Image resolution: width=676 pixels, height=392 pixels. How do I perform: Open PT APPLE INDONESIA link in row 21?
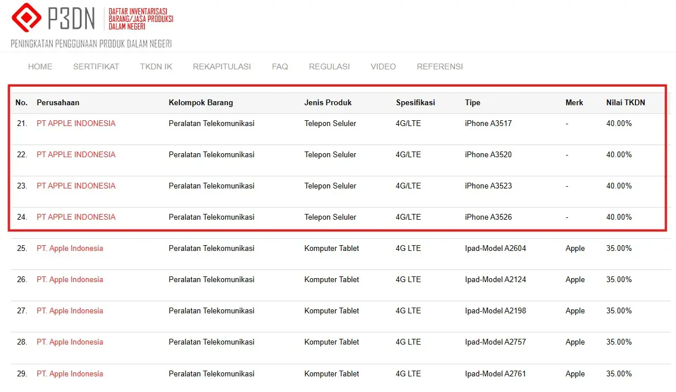pyautogui.click(x=76, y=123)
